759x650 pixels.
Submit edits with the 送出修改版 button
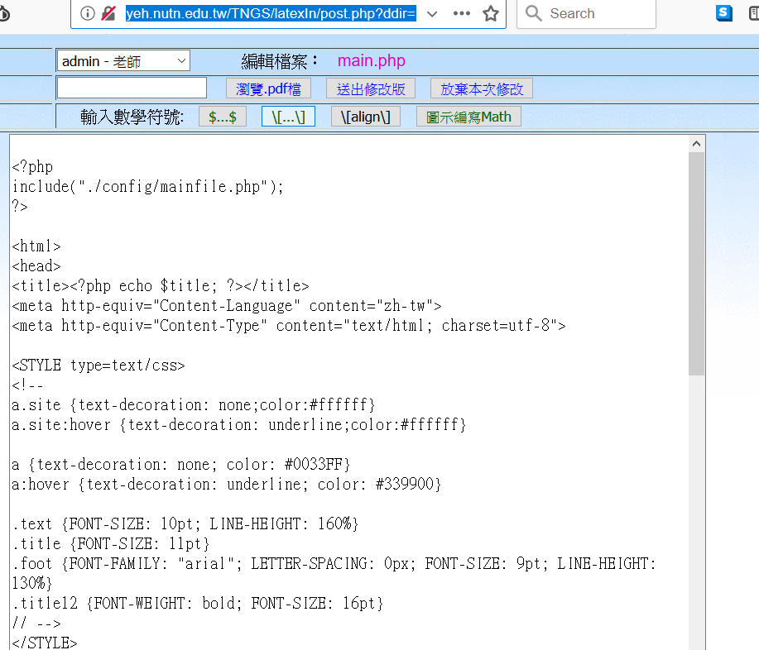[x=371, y=89]
